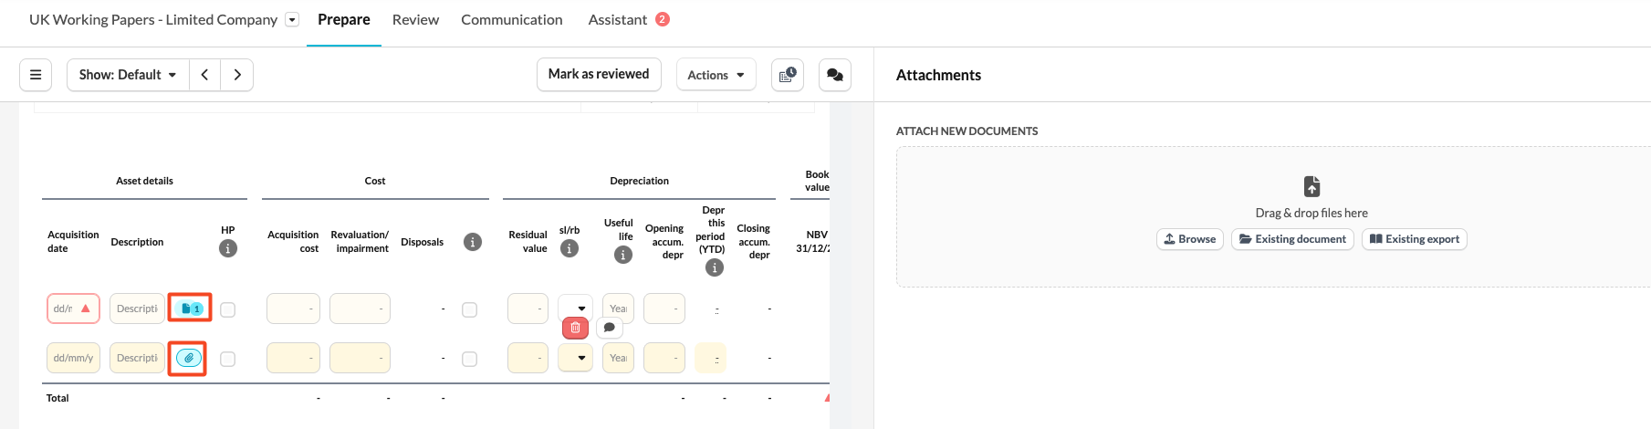The height and width of the screenshot is (429, 1651).
Task: Tick Disposals checkbox in first row
Action: (469, 309)
